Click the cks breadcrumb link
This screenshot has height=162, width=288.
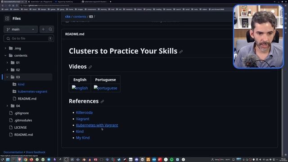[x=67, y=17]
